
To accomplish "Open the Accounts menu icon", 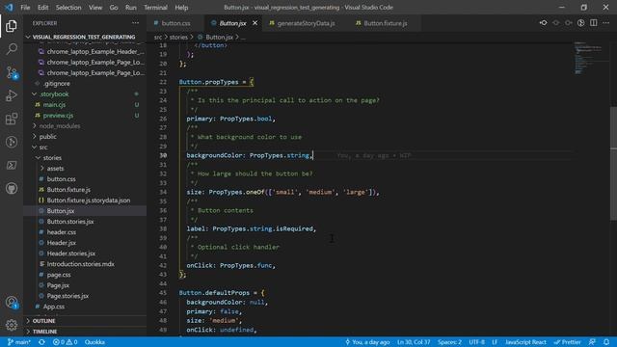I will click(12, 302).
